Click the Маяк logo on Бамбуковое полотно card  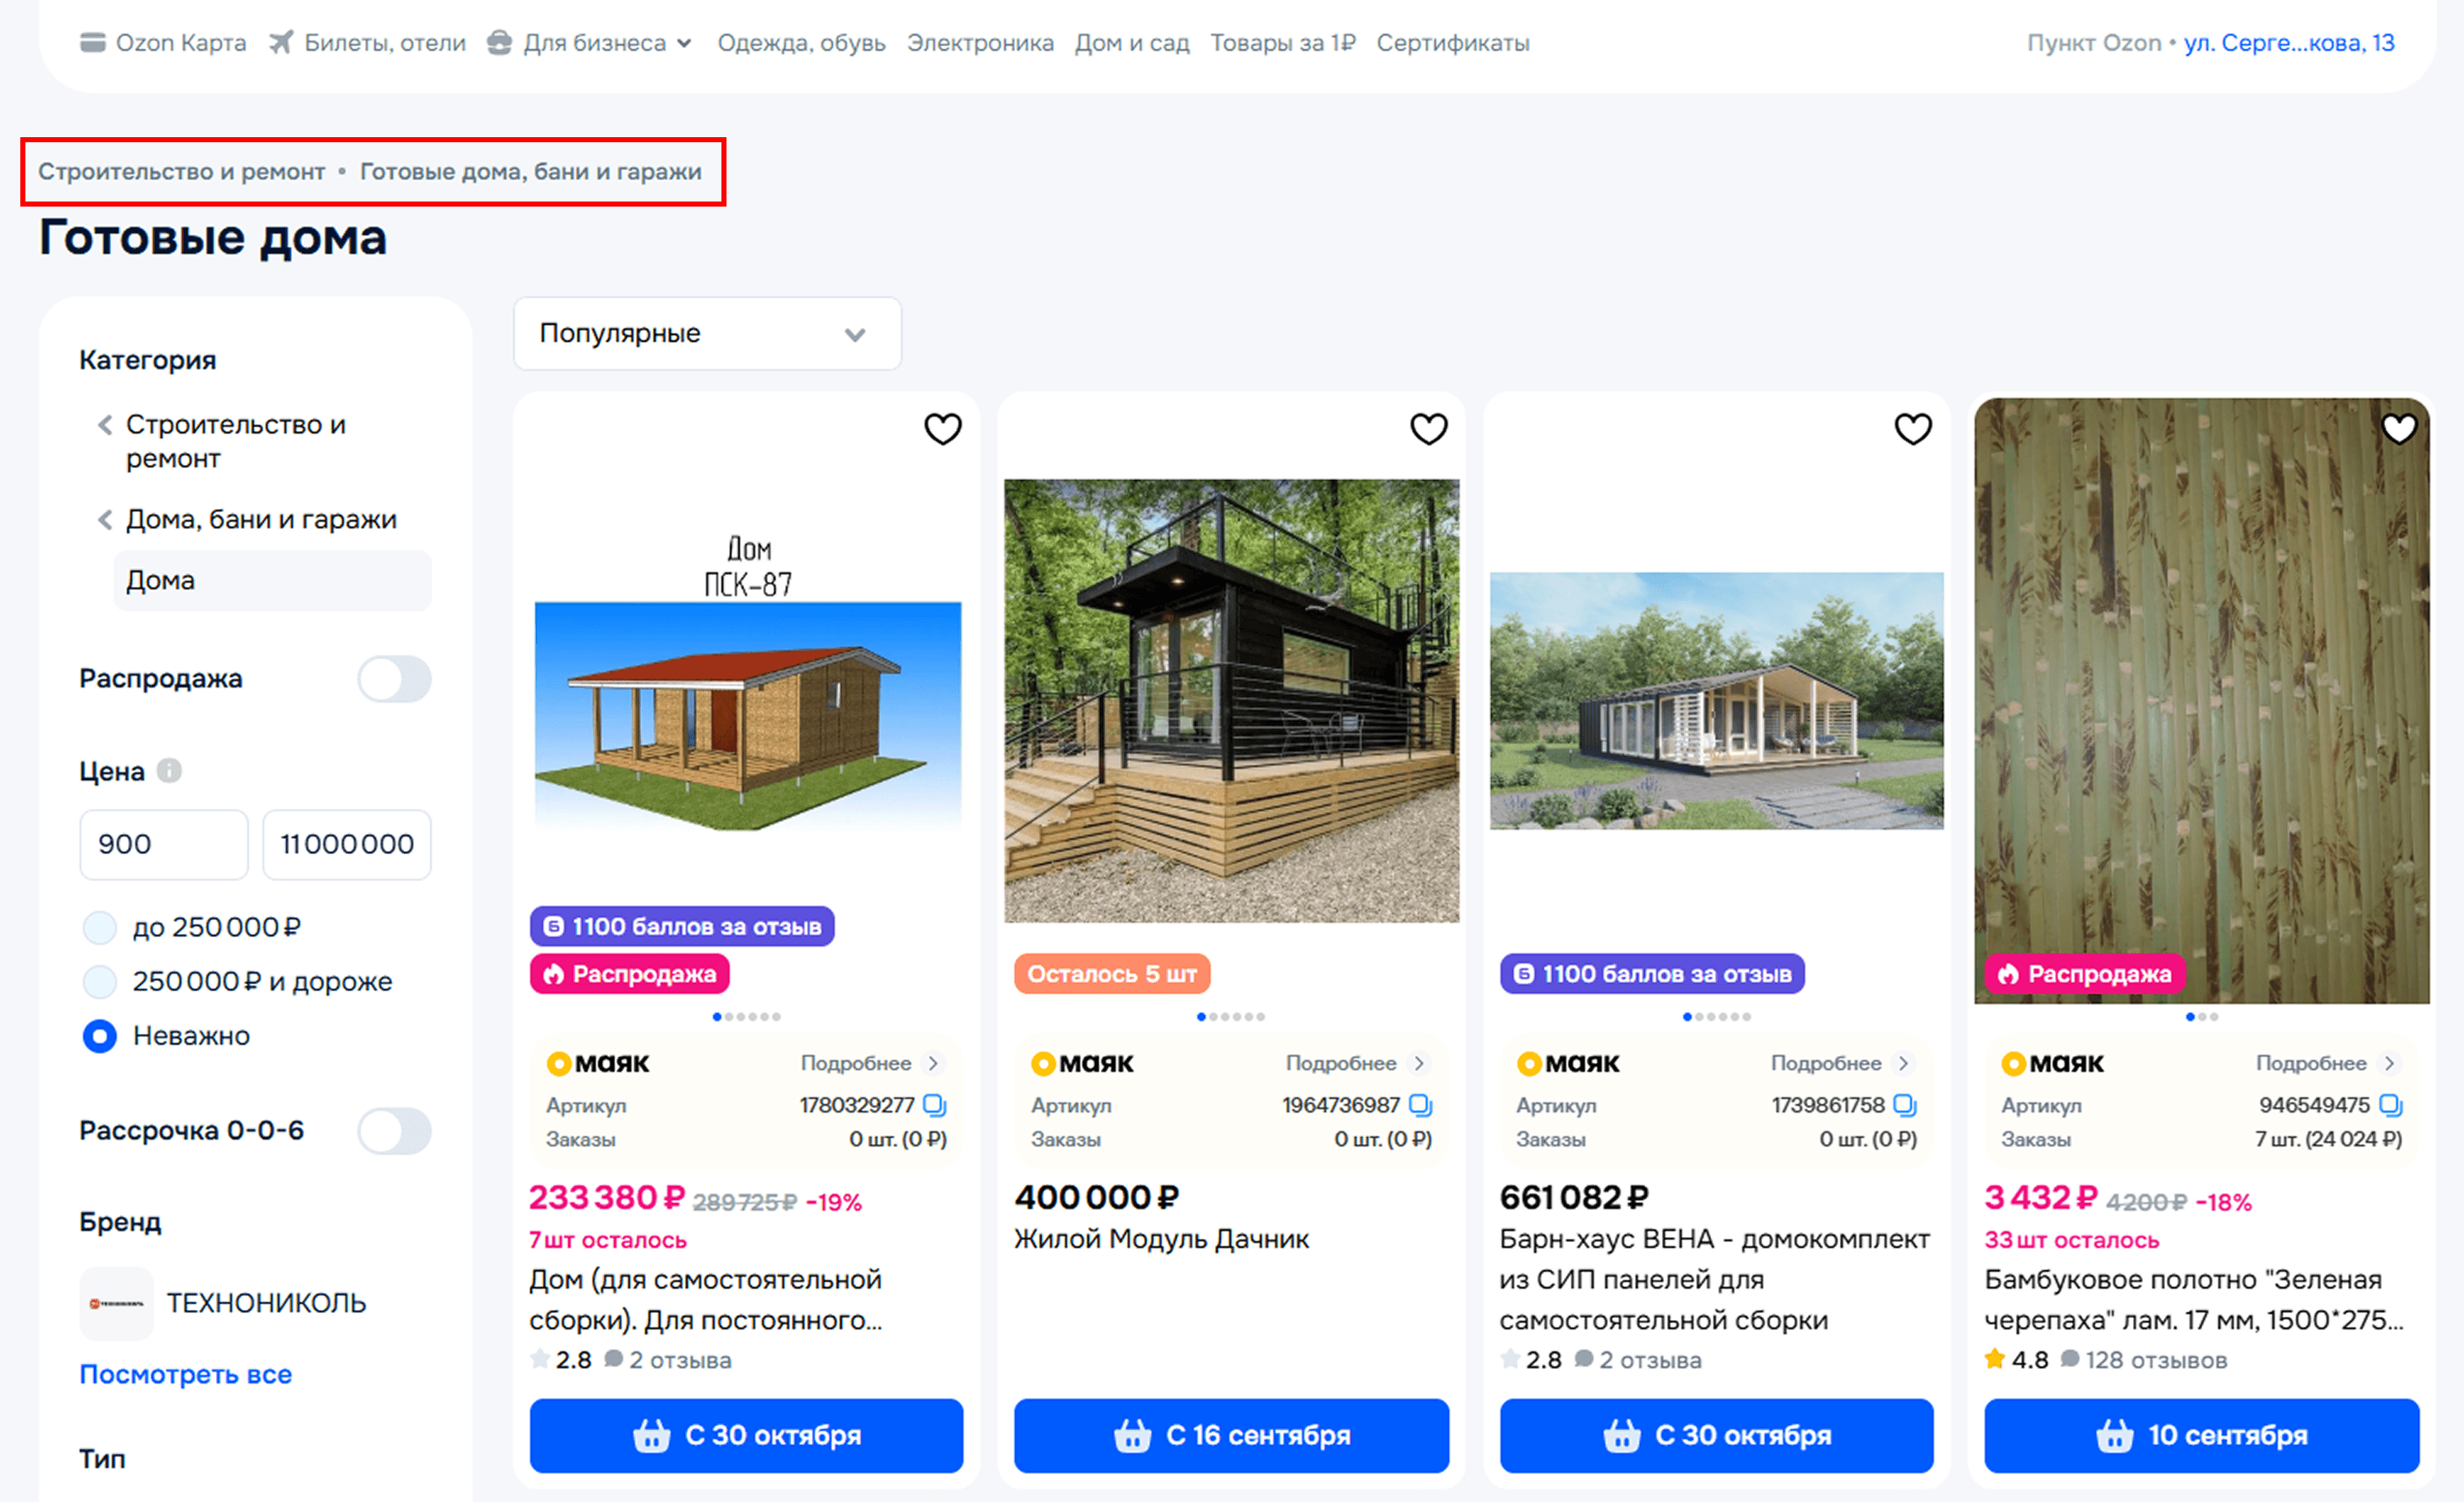tap(2053, 1063)
